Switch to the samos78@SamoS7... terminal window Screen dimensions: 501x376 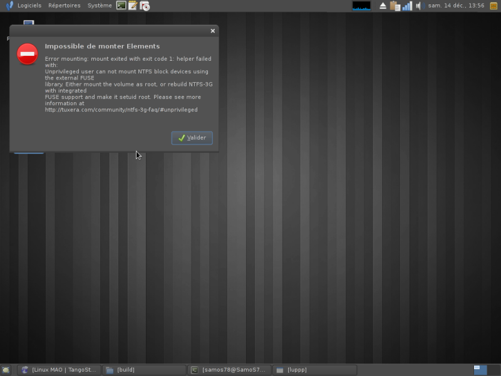[x=229, y=370]
